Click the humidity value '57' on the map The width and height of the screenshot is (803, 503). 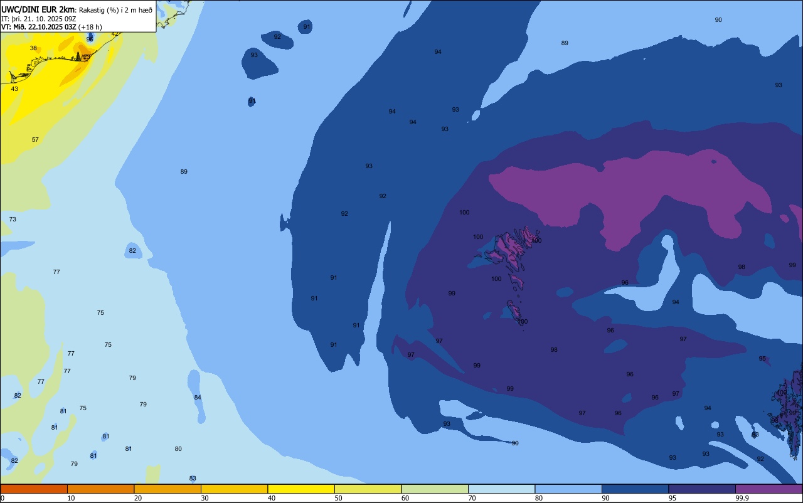pyautogui.click(x=35, y=140)
